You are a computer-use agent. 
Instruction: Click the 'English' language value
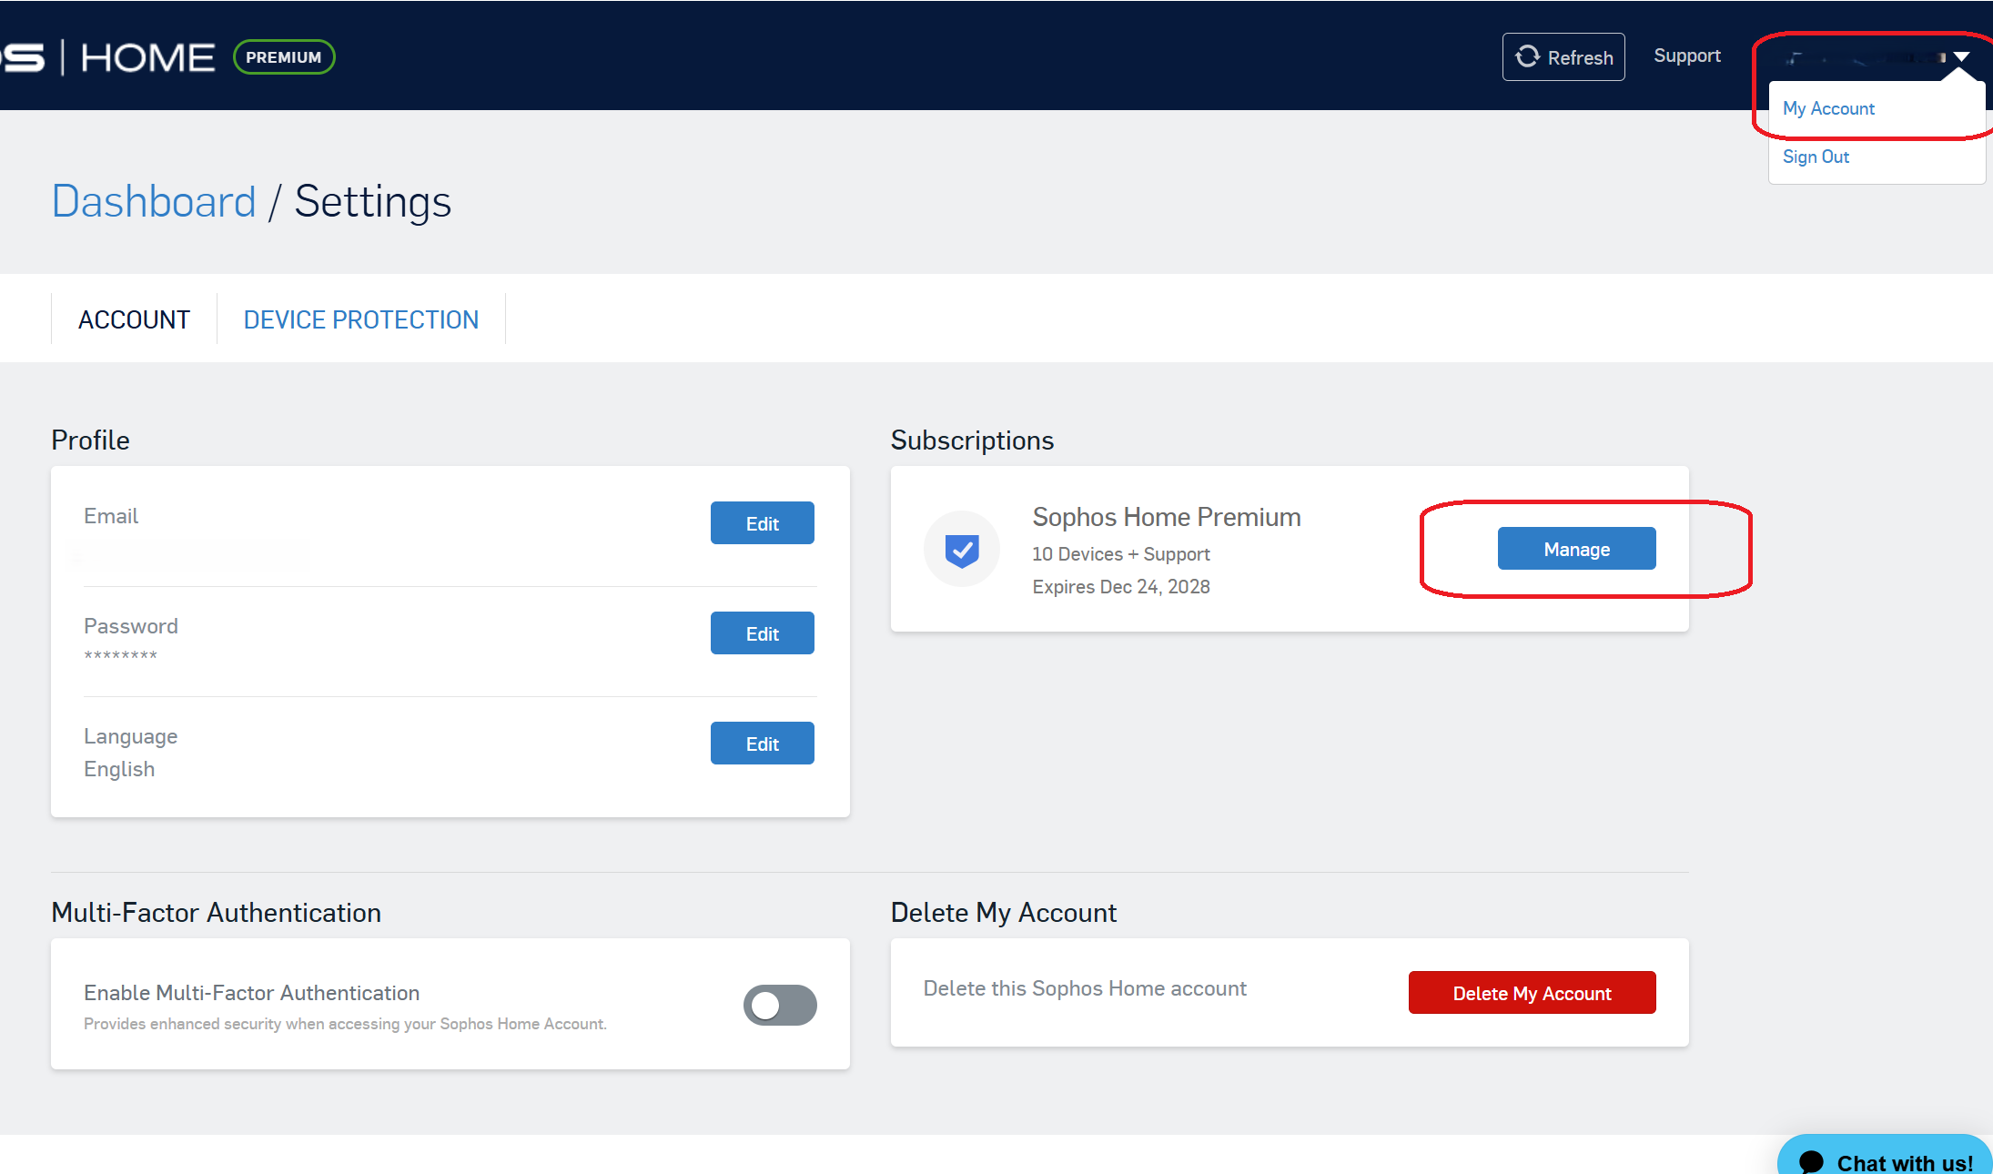click(119, 769)
